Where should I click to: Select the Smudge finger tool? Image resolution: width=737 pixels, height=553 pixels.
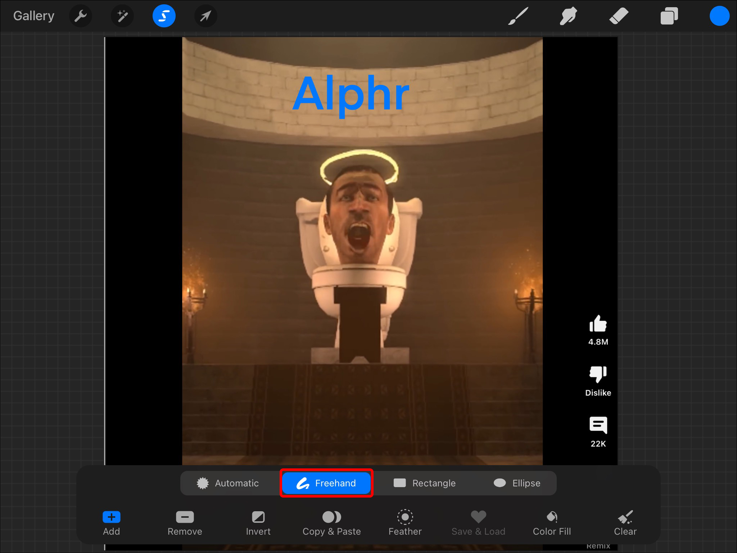click(x=568, y=16)
